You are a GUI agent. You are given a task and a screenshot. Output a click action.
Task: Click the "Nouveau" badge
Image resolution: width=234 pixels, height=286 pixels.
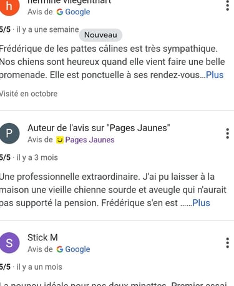click(x=100, y=35)
